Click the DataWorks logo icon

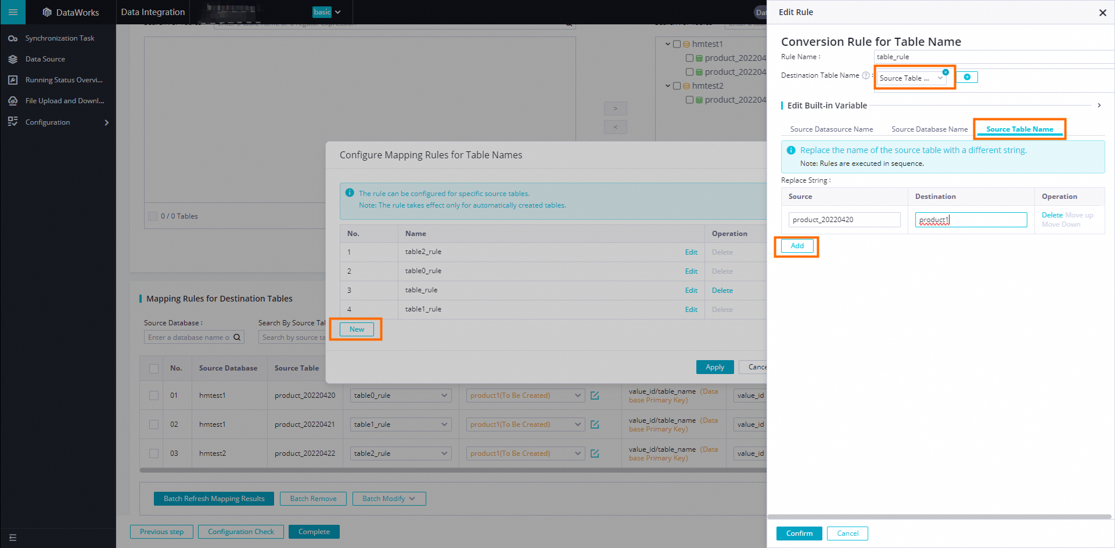coord(47,12)
